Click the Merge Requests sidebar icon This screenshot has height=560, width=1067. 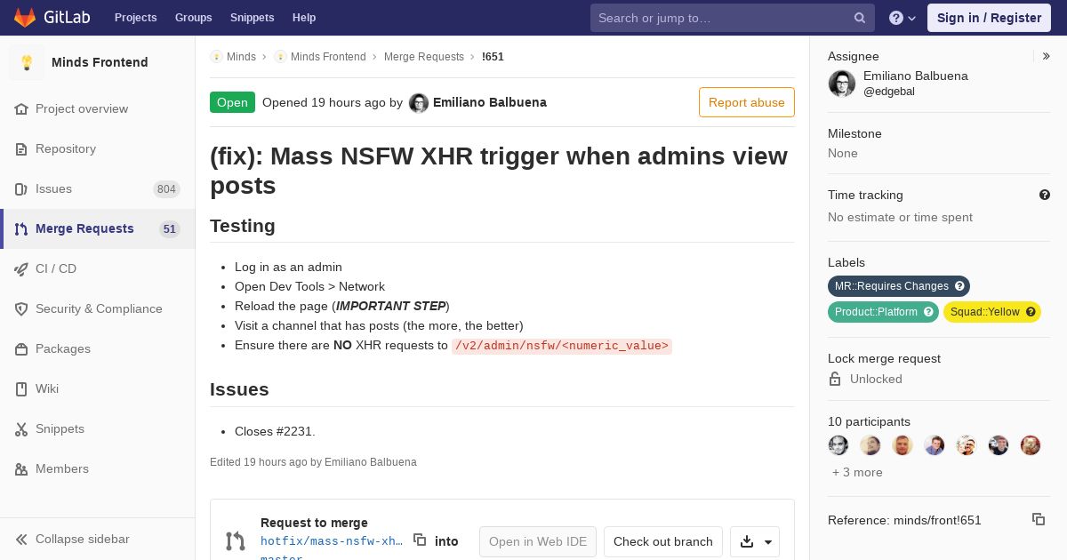[21, 228]
